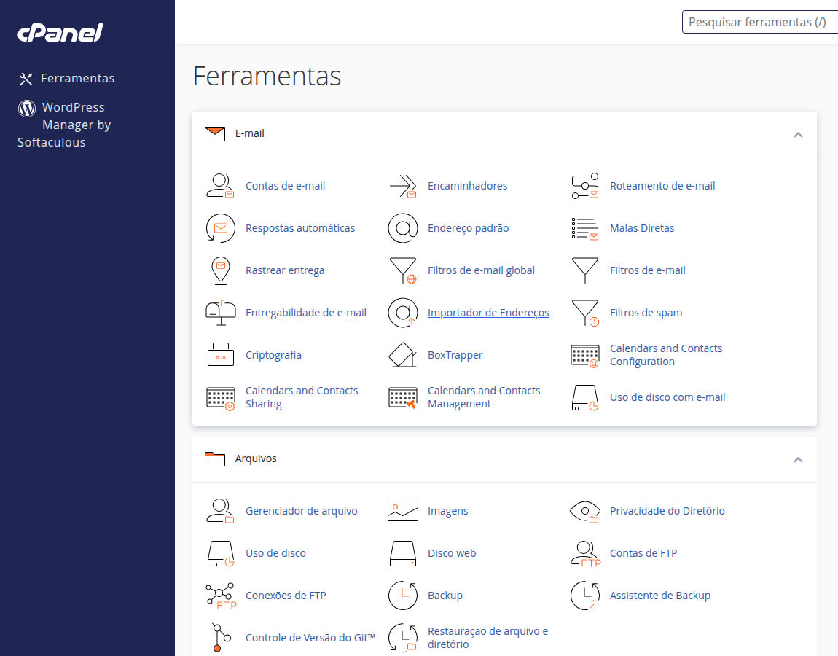The width and height of the screenshot is (838, 656).
Task: Go to the Rastrear entrega link
Action: [x=284, y=270]
